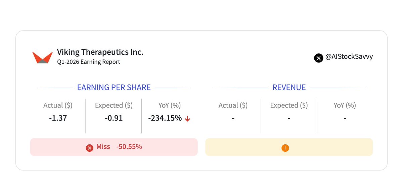
Task: Click the Revenue Expected ($) dash value
Action: 289,119
